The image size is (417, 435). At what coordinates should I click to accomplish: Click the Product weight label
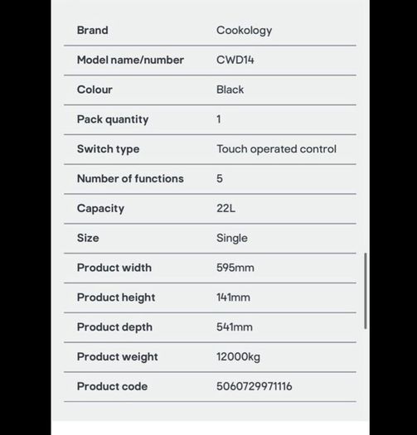tap(117, 357)
